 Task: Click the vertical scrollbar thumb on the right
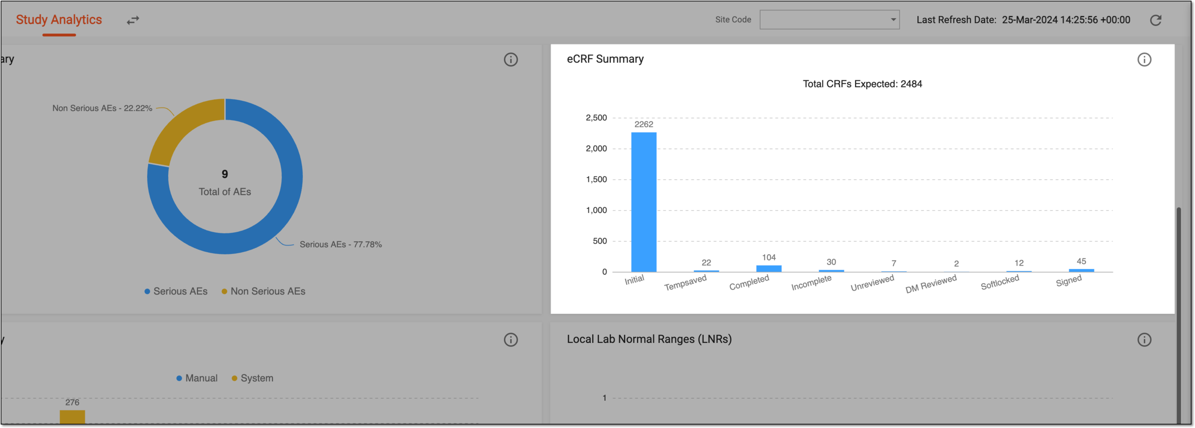tap(1178, 315)
